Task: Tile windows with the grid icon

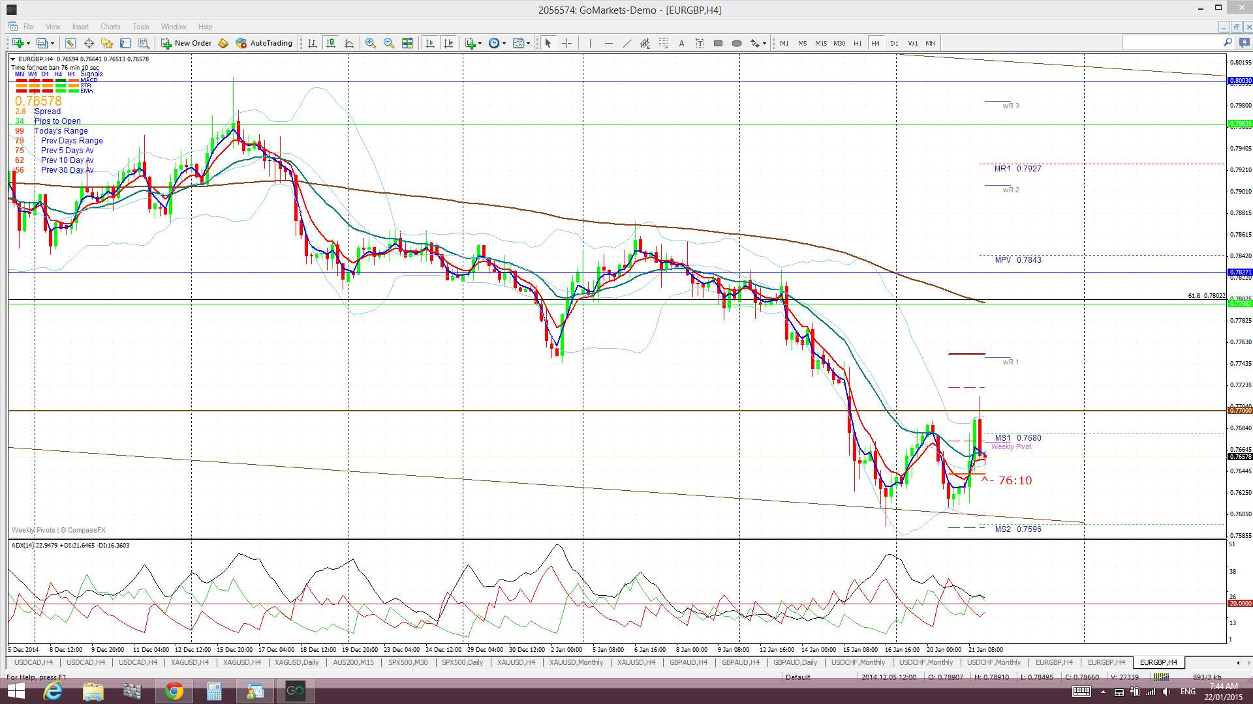Action: (x=407, y=43)
